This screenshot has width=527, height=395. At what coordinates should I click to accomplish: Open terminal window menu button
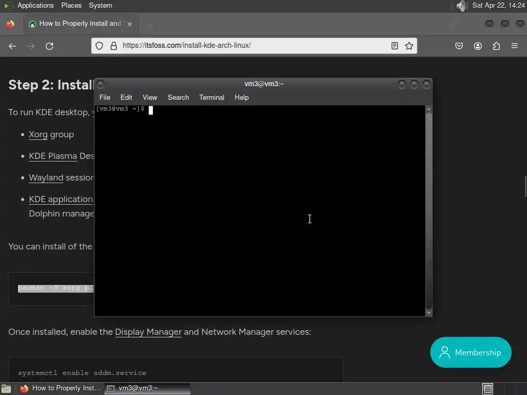point(100,84)
